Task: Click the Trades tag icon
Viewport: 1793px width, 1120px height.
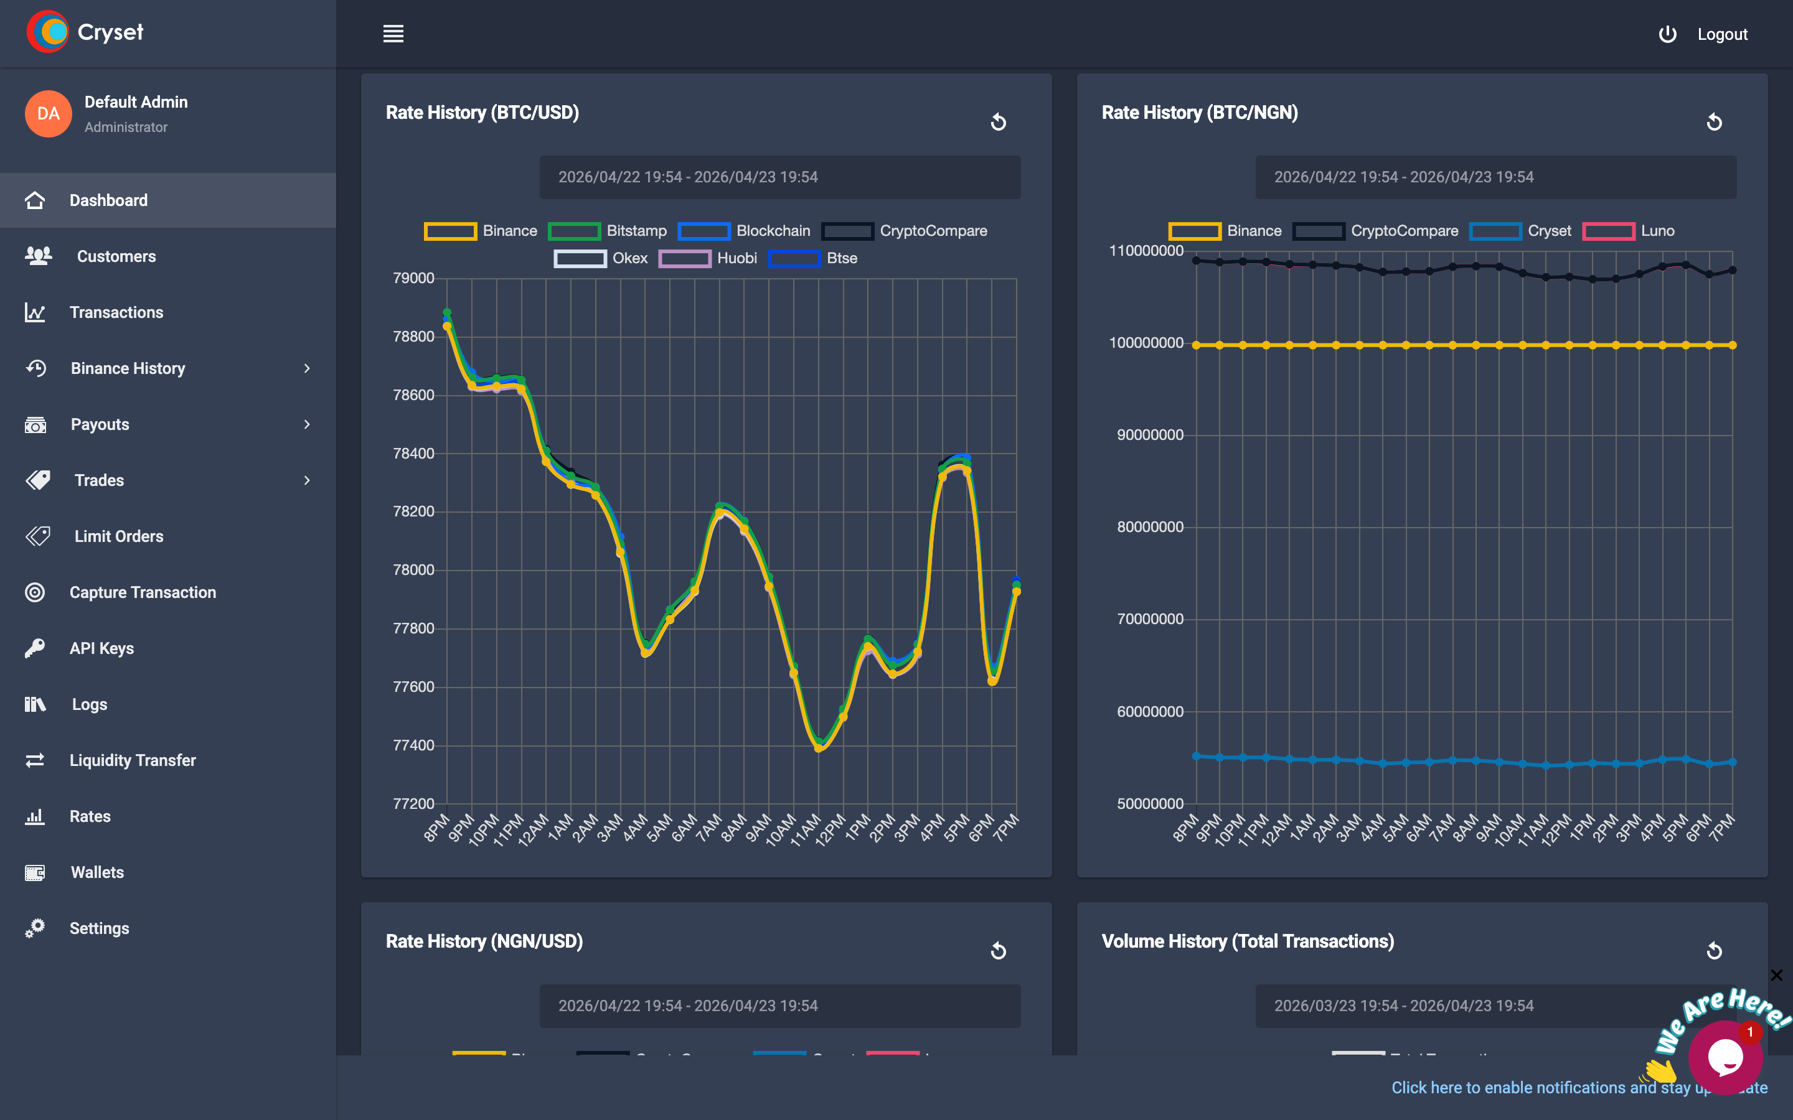Action: (x=38, y=480)
